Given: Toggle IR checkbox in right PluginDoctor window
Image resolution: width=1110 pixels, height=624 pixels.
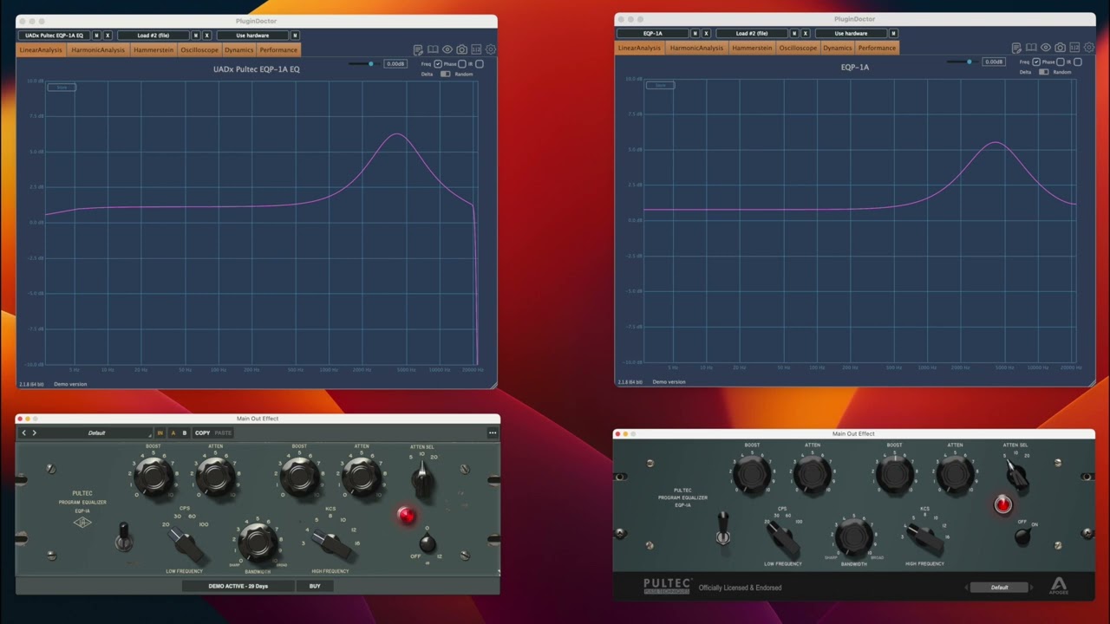Looking at the screenshot, I should [1078, 62].
